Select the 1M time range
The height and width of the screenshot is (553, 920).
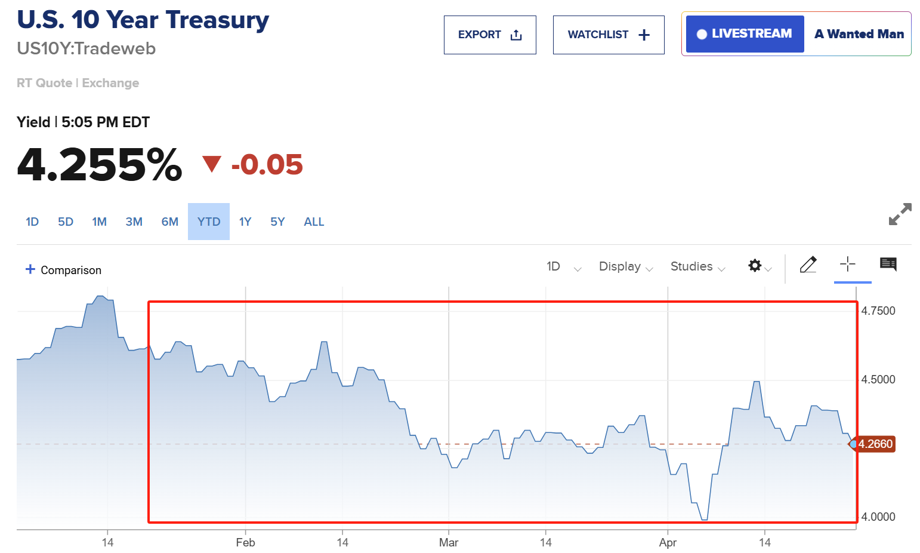[99, 222]
